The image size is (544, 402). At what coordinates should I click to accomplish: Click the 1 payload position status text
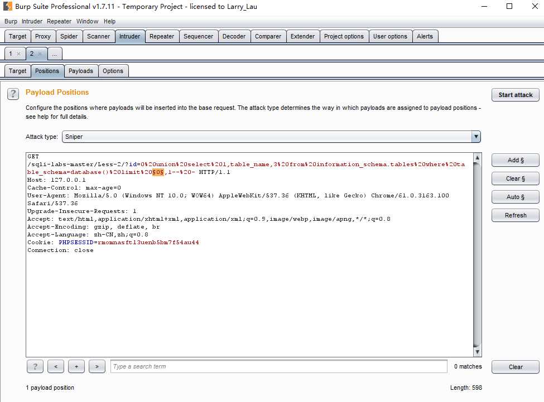click(x=50, y=388)
